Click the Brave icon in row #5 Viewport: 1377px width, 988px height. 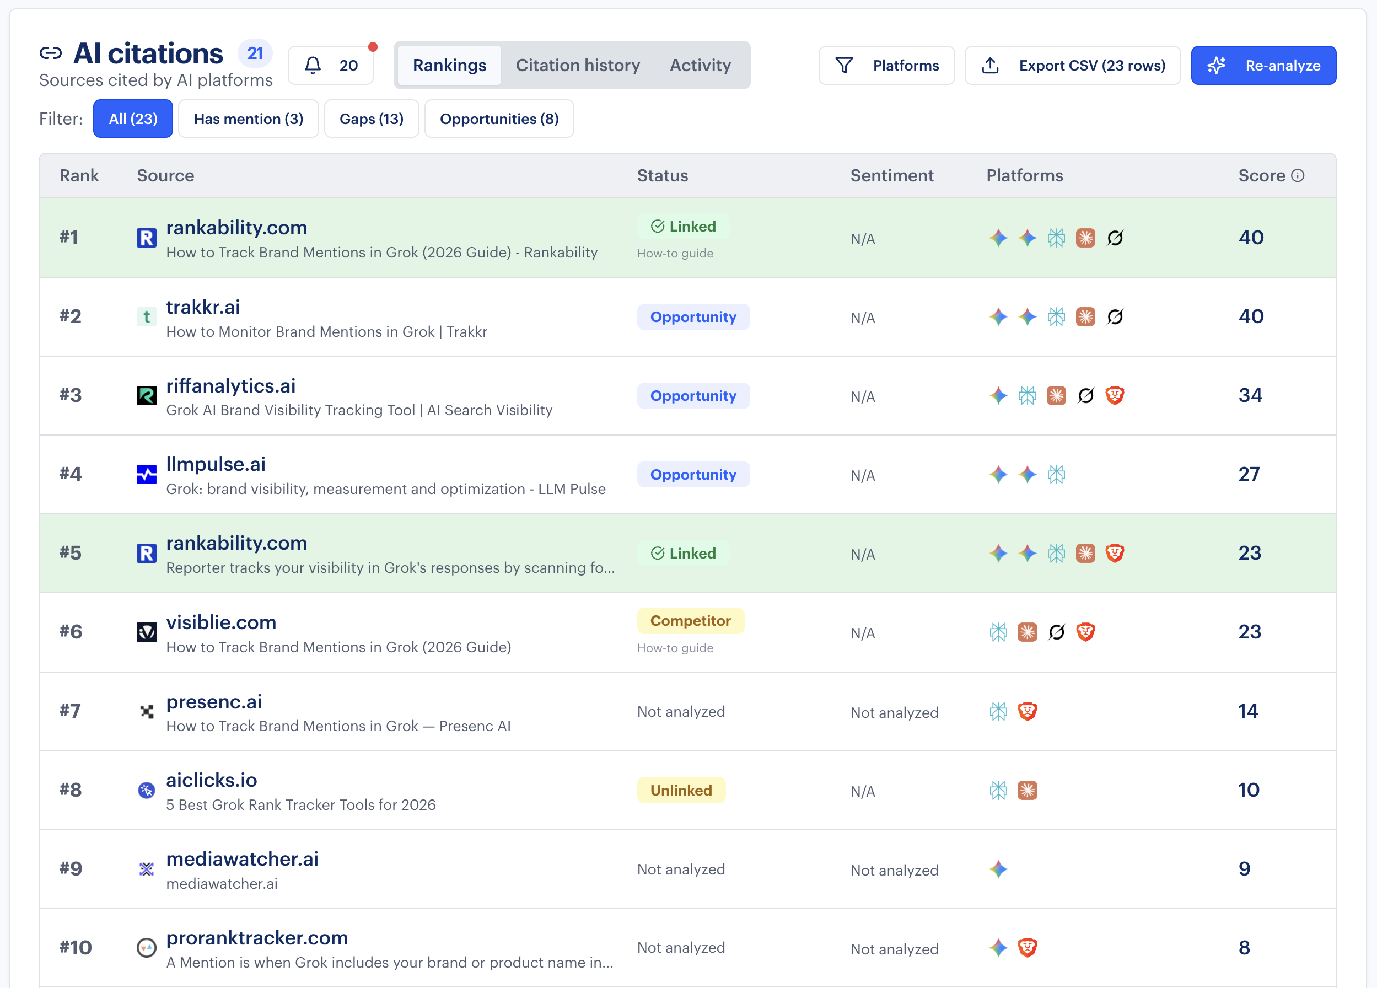point(1115,553)
